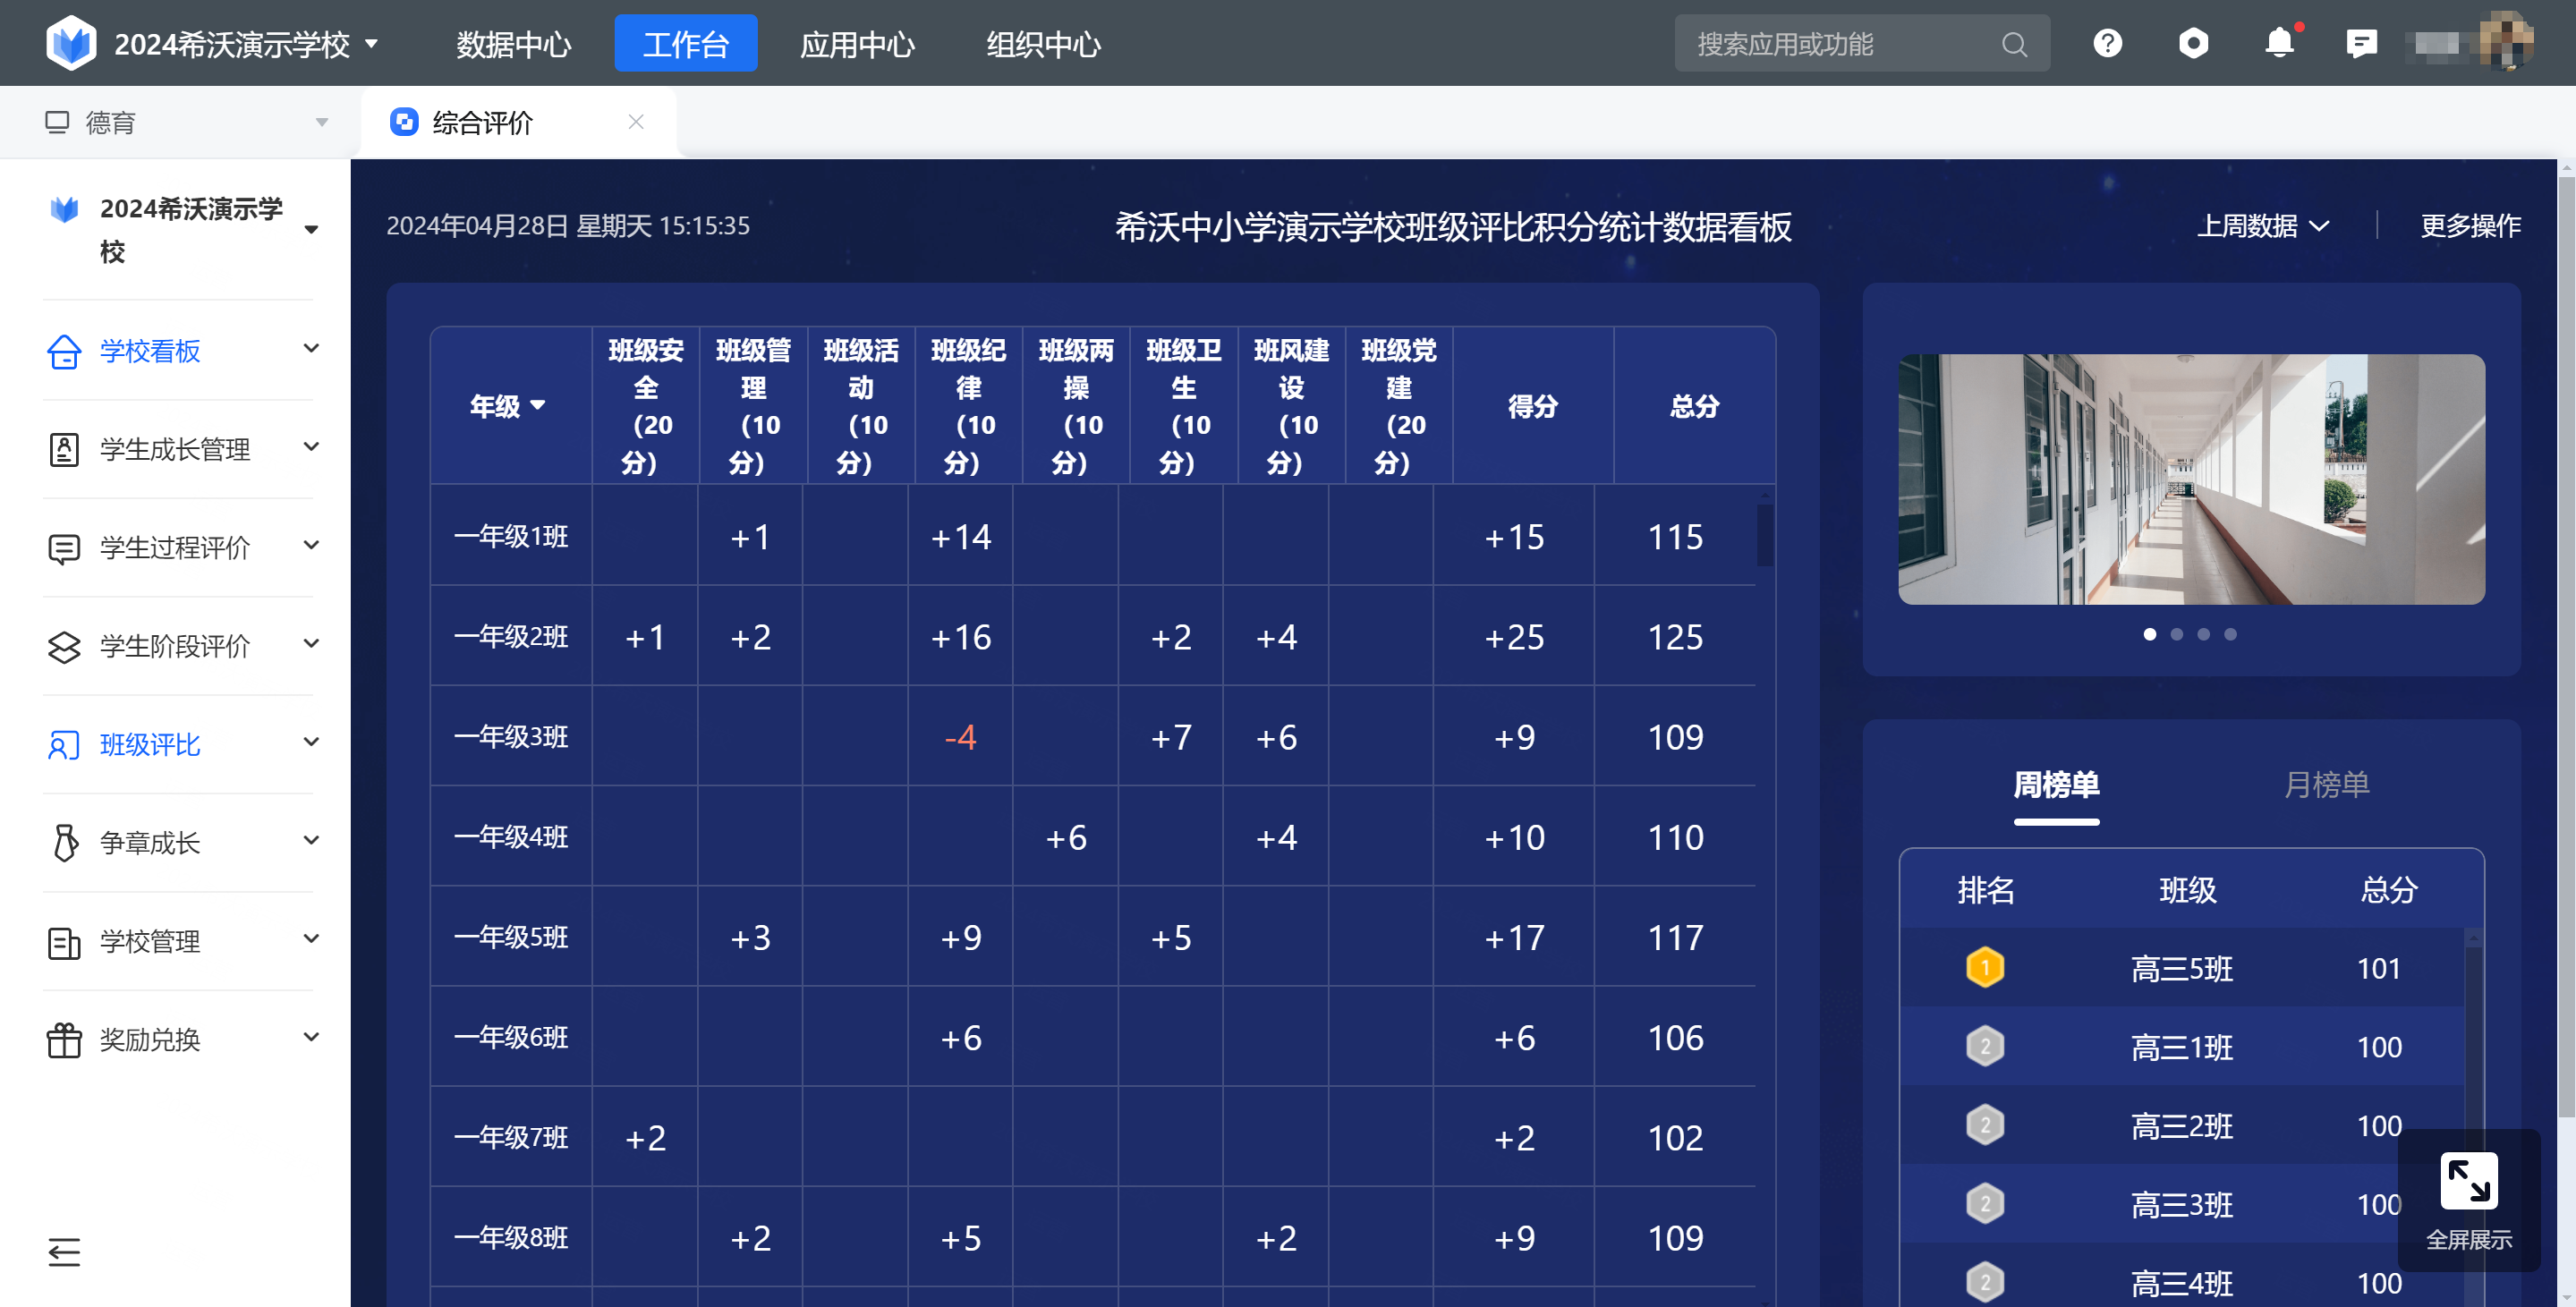Viewport: 2576px width, 1307px height.
Task: Expand sidebar school selector arrow
Action: click(311, 229)
